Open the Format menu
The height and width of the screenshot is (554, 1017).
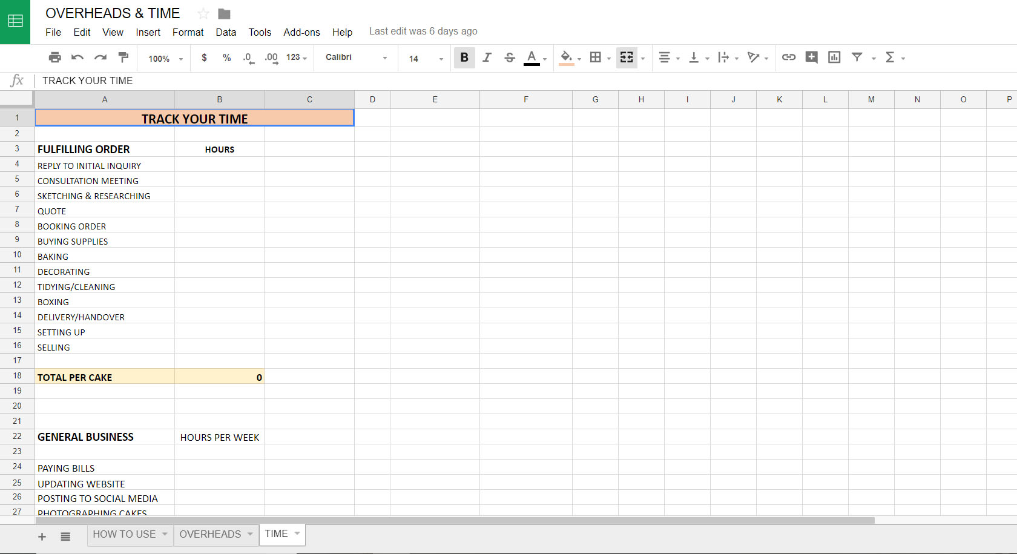pyautogui.click(x=188, y=32)
